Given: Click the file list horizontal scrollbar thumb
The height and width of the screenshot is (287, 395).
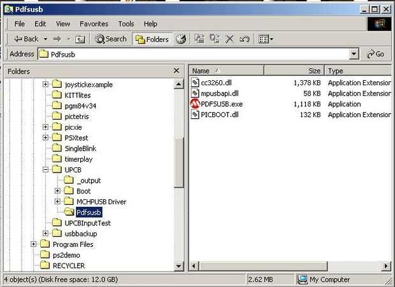Looking at the screenshot, I should 263,266.
